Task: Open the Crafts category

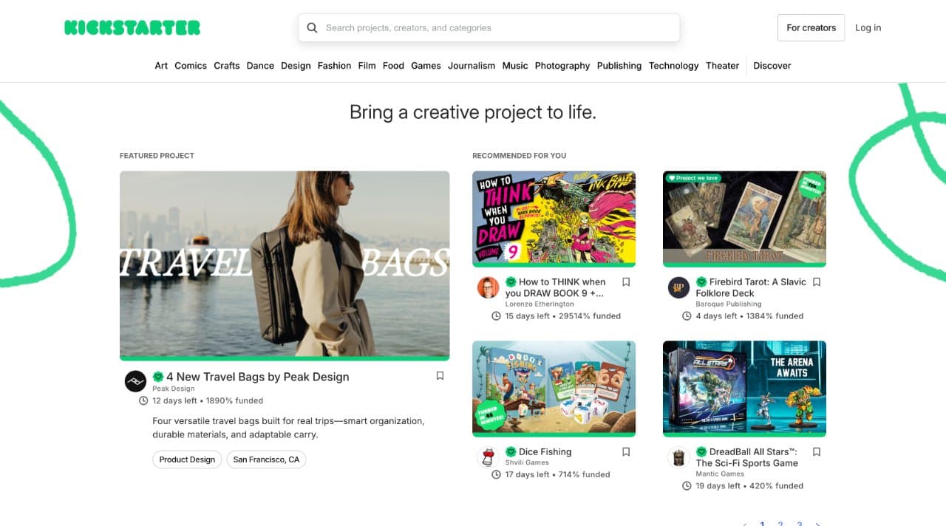Action: point(227,66)
